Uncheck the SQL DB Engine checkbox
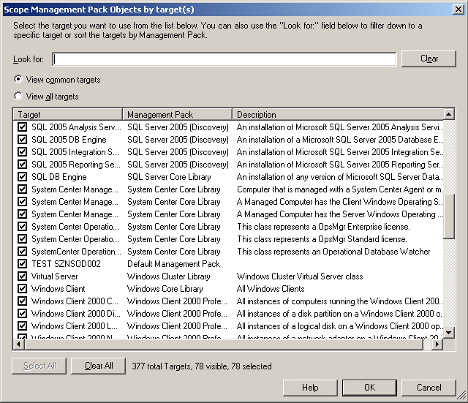This screenshot has width=468, height=403. (22, 177)
